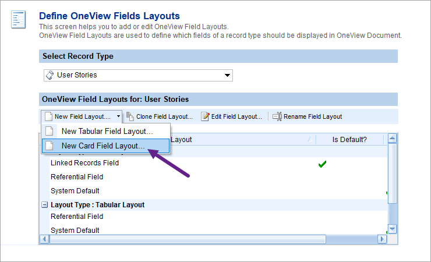431x262 pixels.
Task: Click the horizontal scrollbar thumb
Action: click(188, 239)
